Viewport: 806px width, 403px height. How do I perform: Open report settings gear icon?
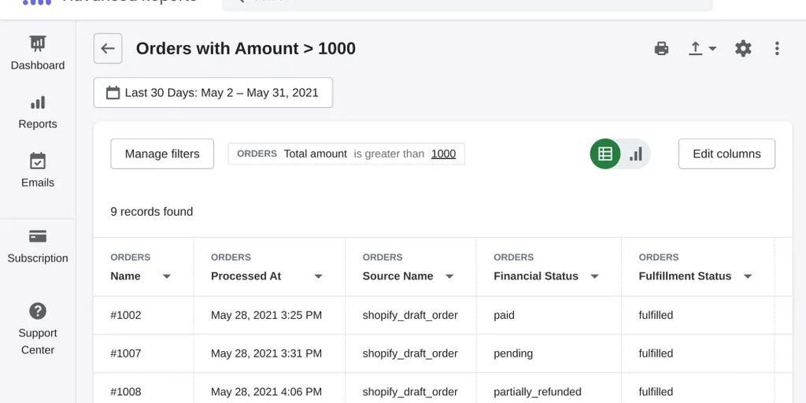click(743, 49)
